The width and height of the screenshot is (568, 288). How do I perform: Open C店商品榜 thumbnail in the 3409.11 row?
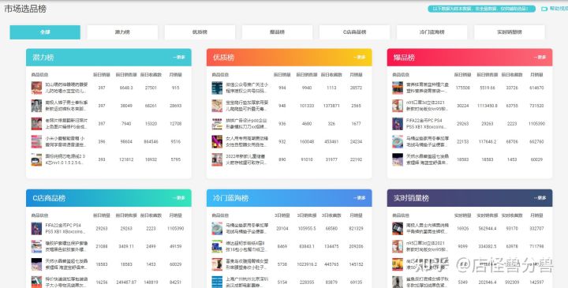pyautogui.click(x=36, y=246)
